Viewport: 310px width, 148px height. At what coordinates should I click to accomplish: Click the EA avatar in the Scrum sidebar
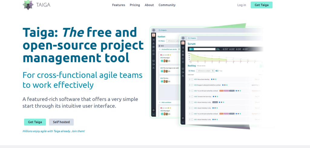coord(183,43)
